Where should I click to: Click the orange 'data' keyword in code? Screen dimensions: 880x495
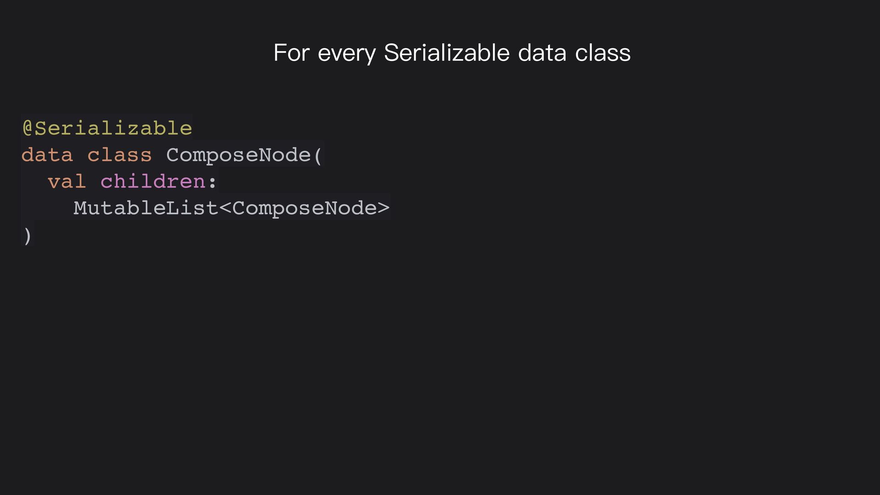[x=47, y=155]
